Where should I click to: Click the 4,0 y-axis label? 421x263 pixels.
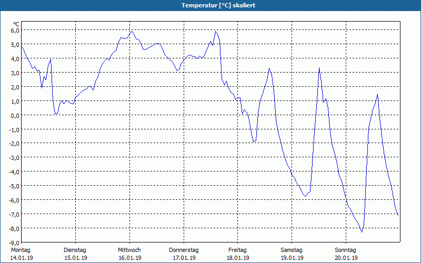click(15, 59)
